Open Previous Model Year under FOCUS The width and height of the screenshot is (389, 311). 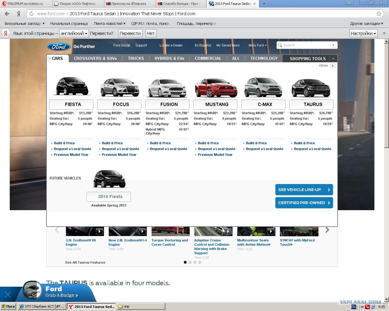(x=119, y=155)
